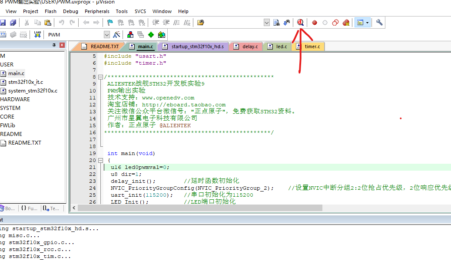Image resolution: width=451 pixels, height=261 pixels.
Task: Clear all bookmarks flag icon
Action: coord(142,23)
